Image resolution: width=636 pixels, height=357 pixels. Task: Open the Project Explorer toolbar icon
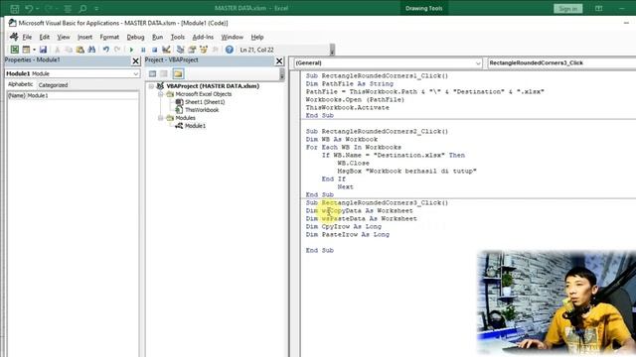181,50
